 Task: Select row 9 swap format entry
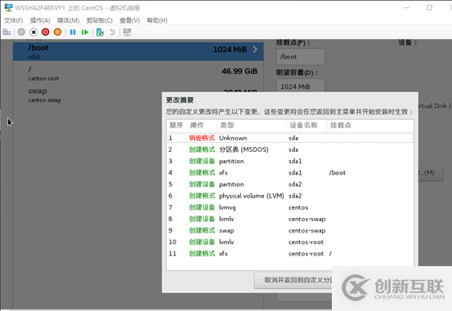[290, 230]
